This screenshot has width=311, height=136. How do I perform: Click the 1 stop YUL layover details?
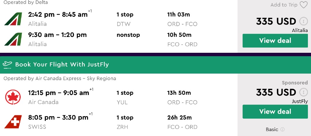(x=125, y=97)
